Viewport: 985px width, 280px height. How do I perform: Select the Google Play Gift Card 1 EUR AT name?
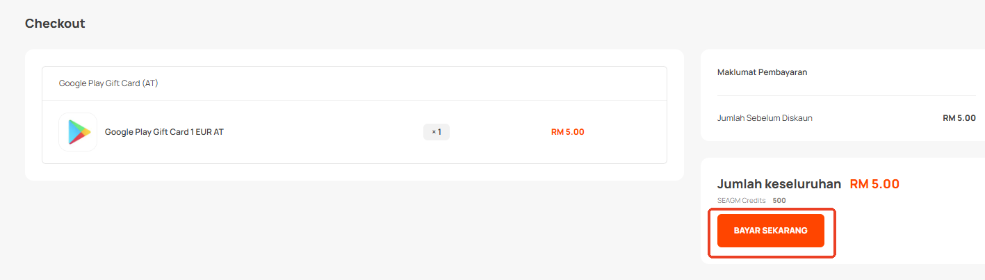(164, 132)
